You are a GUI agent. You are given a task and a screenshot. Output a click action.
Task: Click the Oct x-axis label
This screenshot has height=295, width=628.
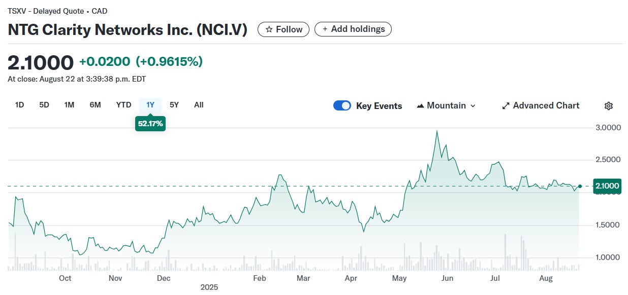(x=65, y=278)
